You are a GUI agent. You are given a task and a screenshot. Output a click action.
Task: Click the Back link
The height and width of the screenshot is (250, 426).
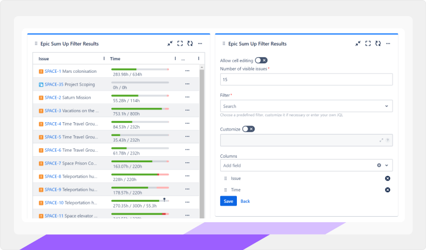coord(245,201)
